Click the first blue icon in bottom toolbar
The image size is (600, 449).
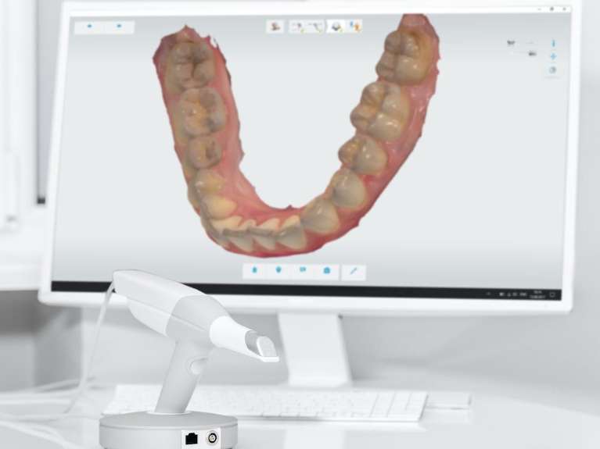click(x=253, y=271)
